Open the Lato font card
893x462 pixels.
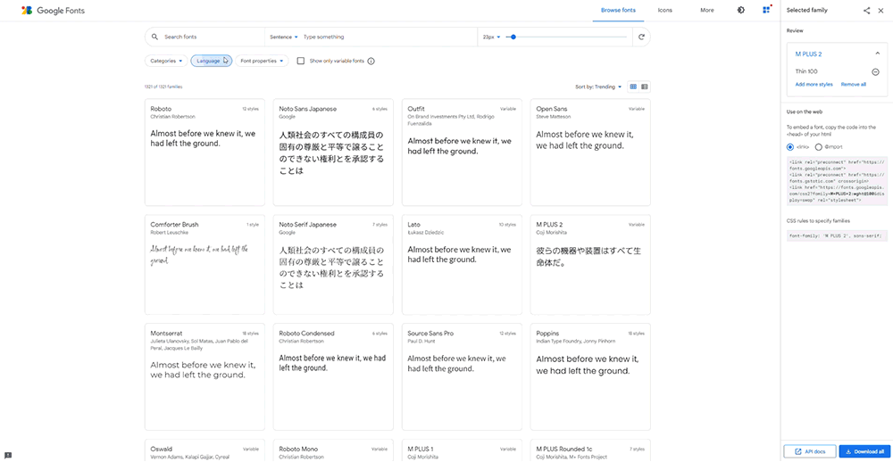point(462,265)
